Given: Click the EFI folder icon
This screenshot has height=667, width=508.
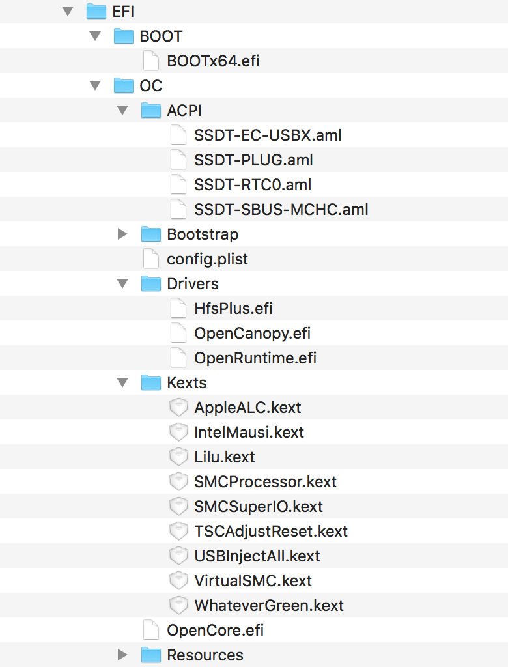Looking at the screenshot, I should click(x=96, y=11).
